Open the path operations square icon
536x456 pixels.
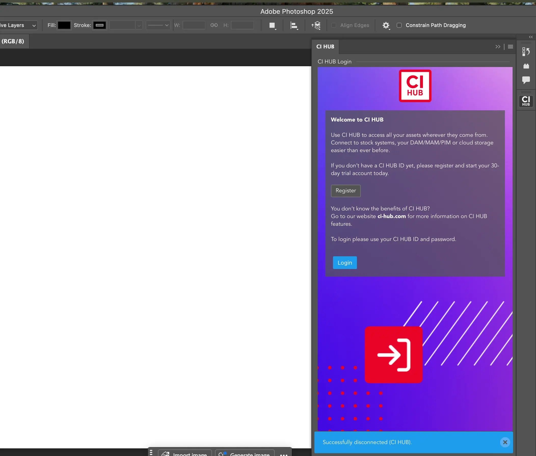pyautogui.click(x=272, y=25)
